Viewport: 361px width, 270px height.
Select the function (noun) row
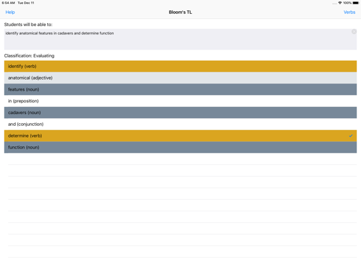tap(180, 147)
